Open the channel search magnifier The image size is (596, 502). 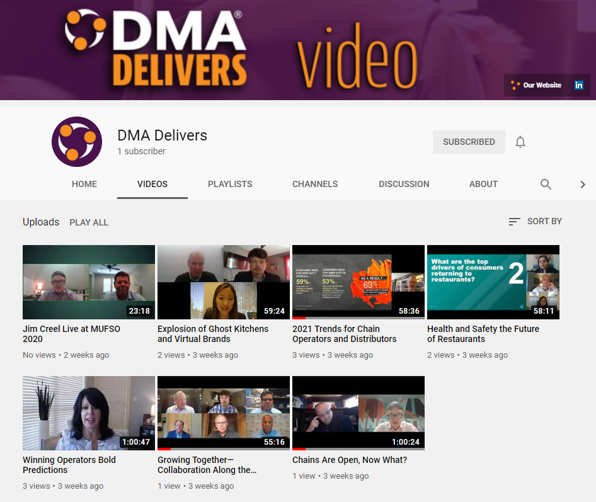click(x=546, y=185)
